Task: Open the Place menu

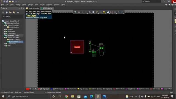Action: pos(24,5)
